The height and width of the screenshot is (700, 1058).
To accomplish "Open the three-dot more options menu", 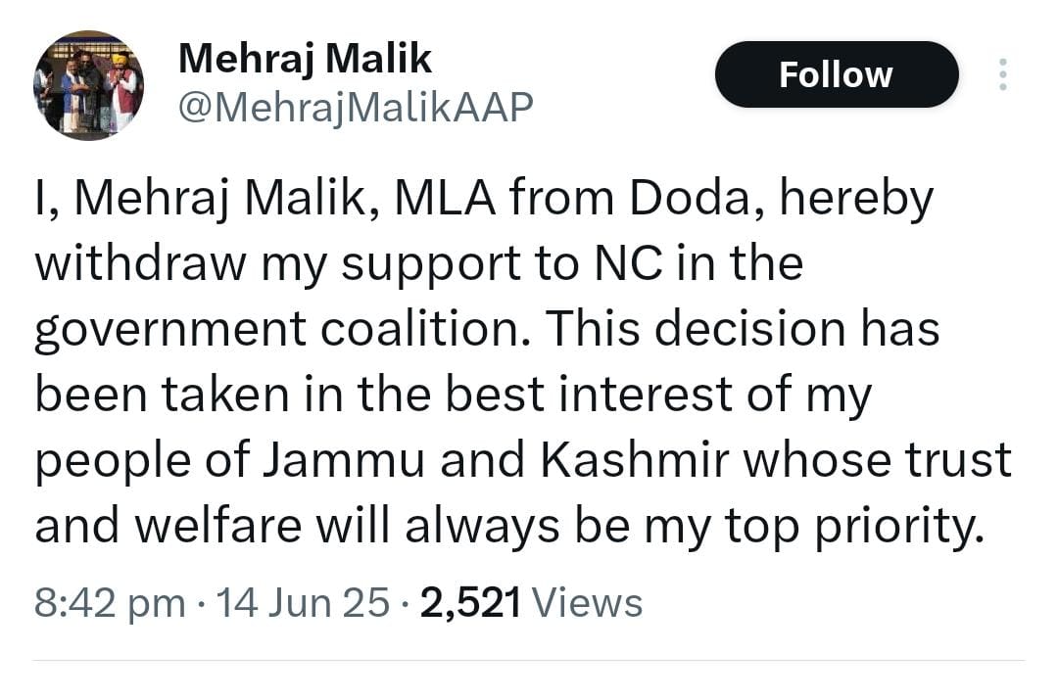I will click(1003, 74).
